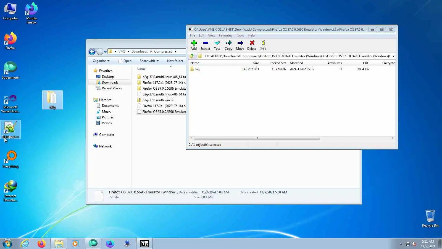
Task: Open the Mozilla Firefox desktop shortcut
Action: (x=31, y=13)
